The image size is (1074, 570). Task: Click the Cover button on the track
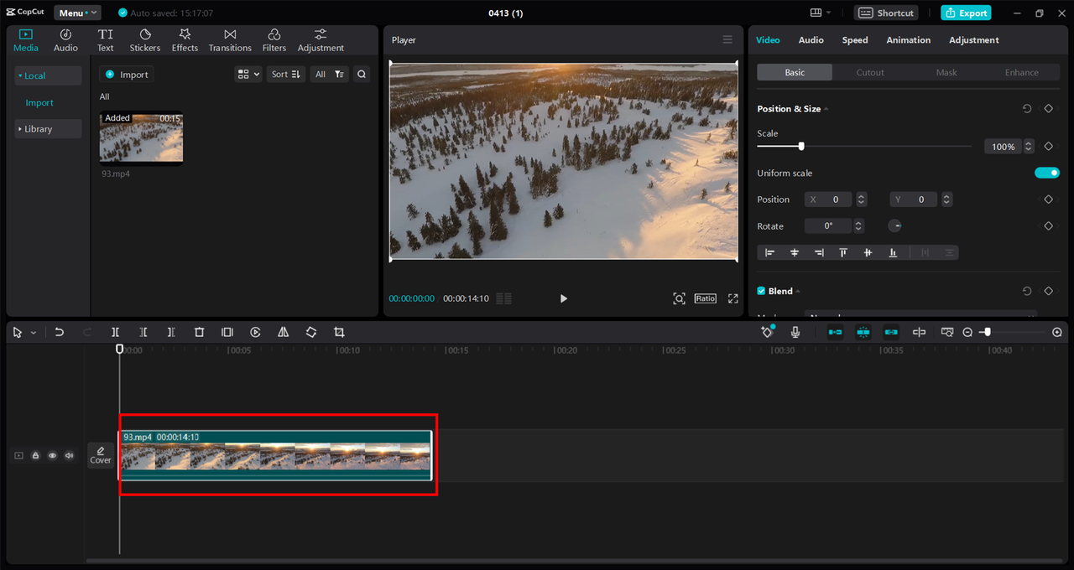click(x=101, y=455)
